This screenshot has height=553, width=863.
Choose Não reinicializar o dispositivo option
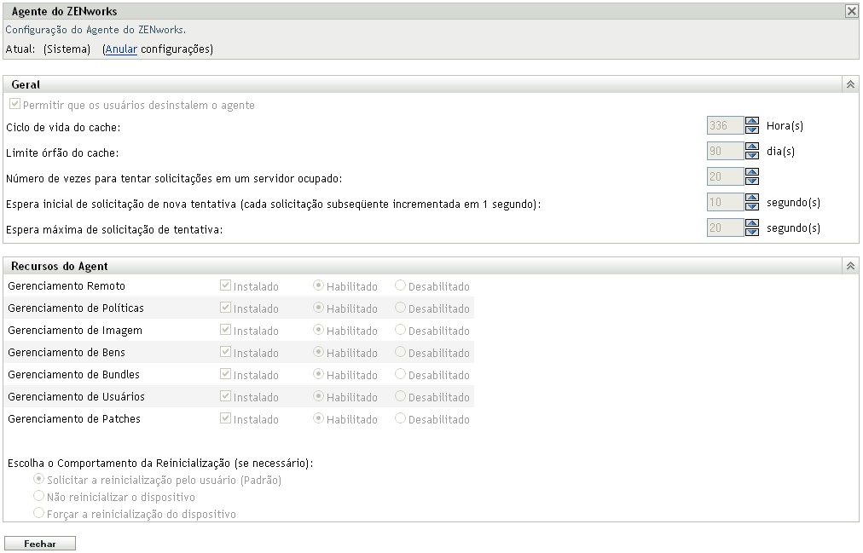38,496
